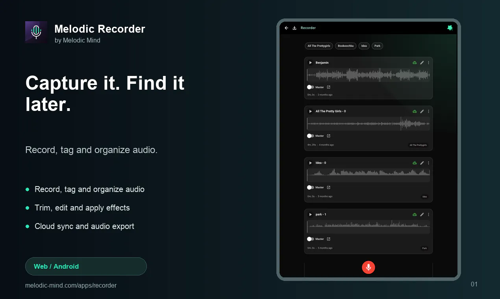Filter by the Park tag chip at top

377,46
